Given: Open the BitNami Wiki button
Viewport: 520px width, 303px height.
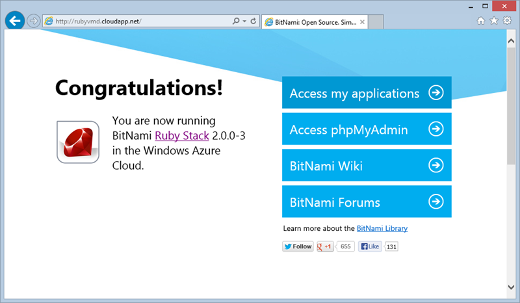Looking at the screenshot, I should (367, 165).
